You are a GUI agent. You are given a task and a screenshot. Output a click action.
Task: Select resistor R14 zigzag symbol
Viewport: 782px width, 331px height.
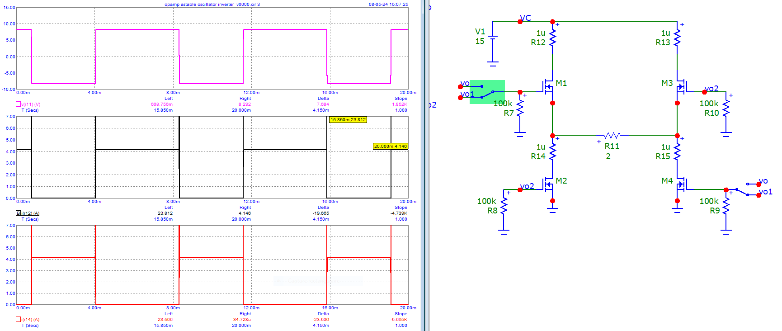coord(552,152)
